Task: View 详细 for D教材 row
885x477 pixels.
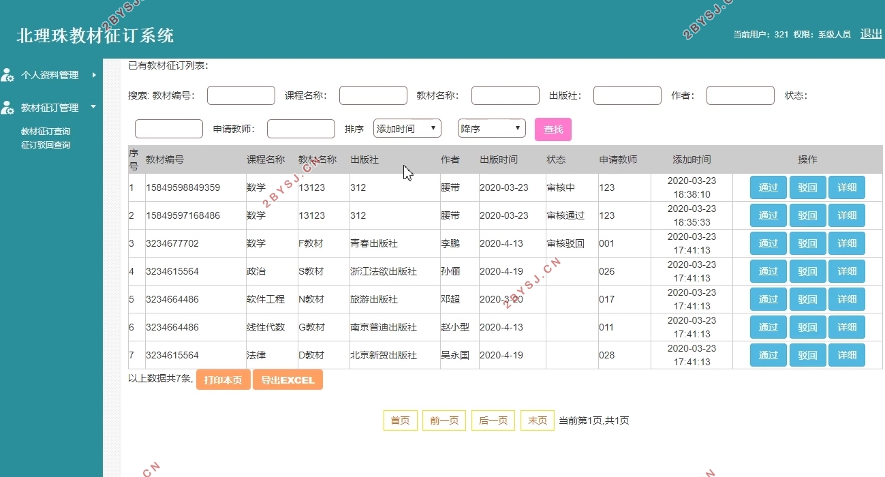Action: (x=847, y=355)
